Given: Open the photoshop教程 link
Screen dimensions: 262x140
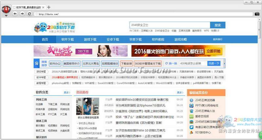Looking at the screenshot, I should 60,83.
